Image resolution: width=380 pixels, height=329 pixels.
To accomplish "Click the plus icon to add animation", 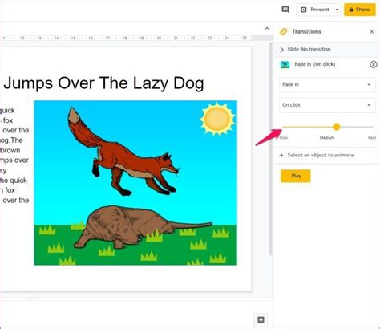I will [x=281, y=155].
